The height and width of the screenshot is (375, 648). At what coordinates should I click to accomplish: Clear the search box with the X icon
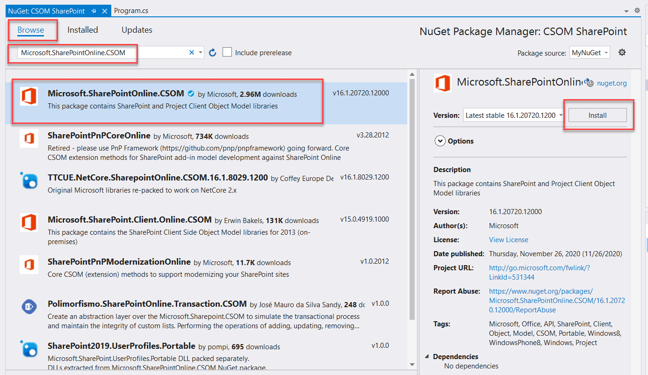click(192, 52)
